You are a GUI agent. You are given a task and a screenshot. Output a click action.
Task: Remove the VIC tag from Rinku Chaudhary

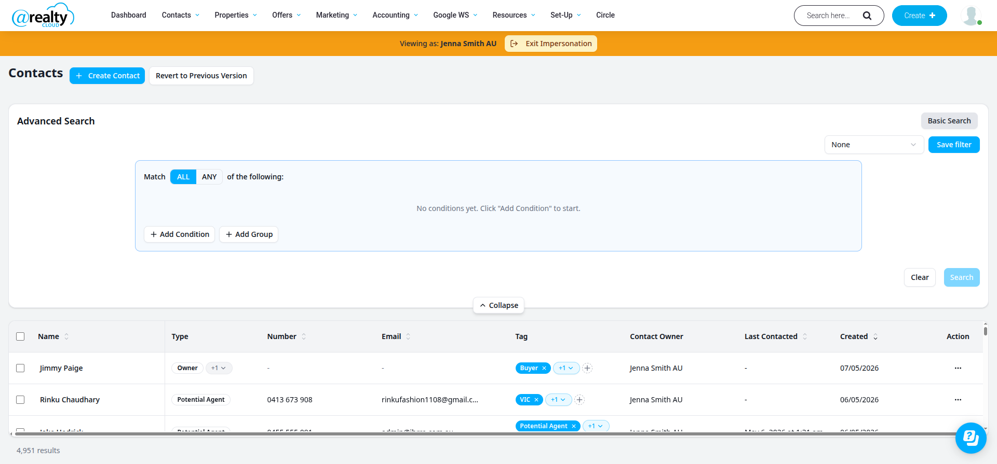(536, 400)
